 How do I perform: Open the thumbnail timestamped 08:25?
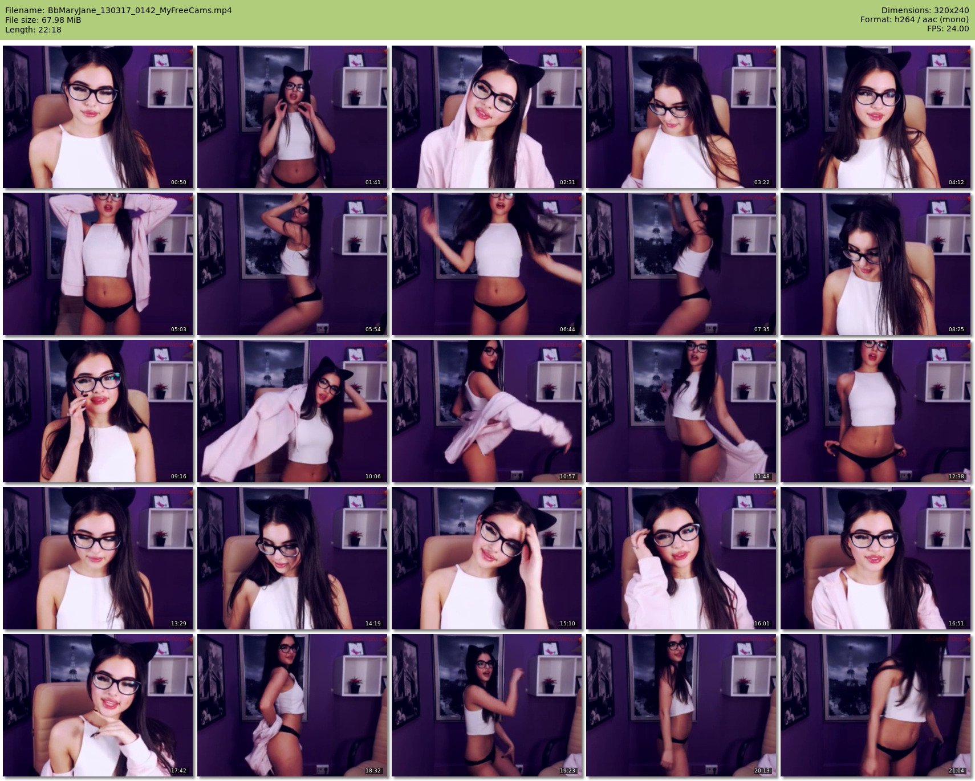(875, 264)
